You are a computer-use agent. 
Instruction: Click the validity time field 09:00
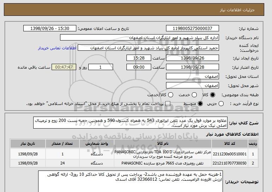tap(139, 67)
